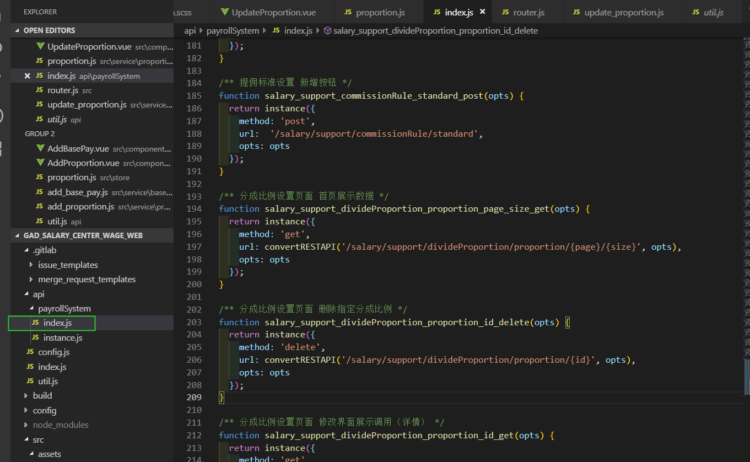750x462 pixels.
Task: Click line number 203 in the gutter
Action: pos(194,322)
